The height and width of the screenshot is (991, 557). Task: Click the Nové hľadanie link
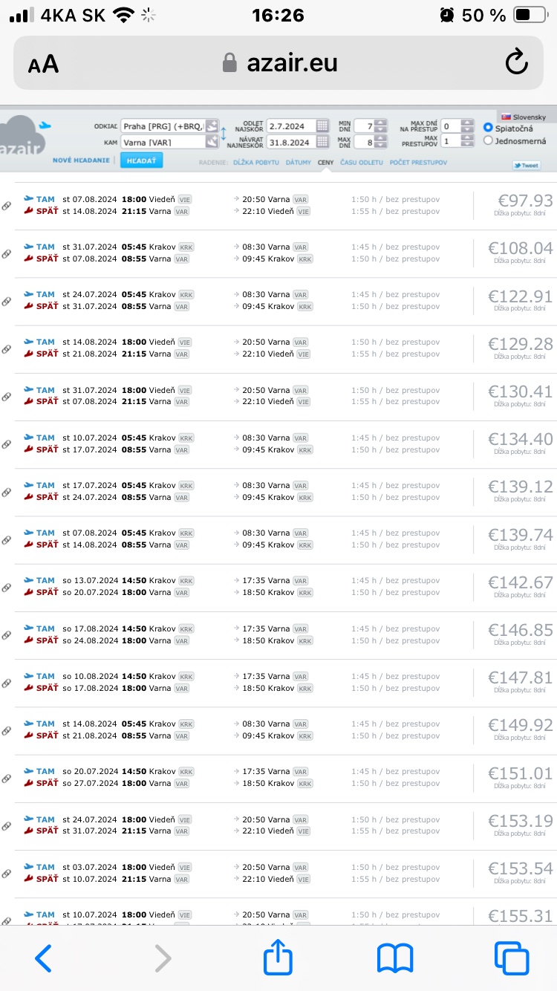(81, 160)
